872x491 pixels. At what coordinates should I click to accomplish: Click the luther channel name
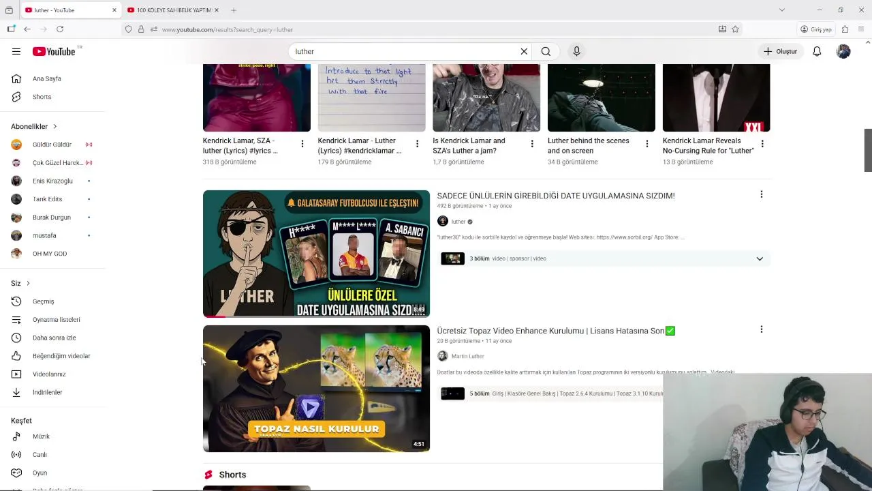click(458, 222)
